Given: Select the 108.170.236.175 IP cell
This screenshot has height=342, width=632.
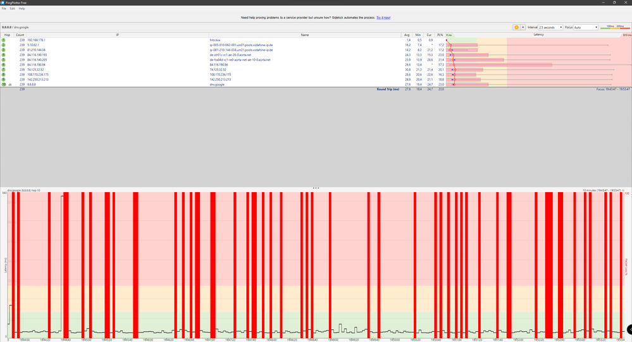Looking at the screenshot, I should point(38,75).
